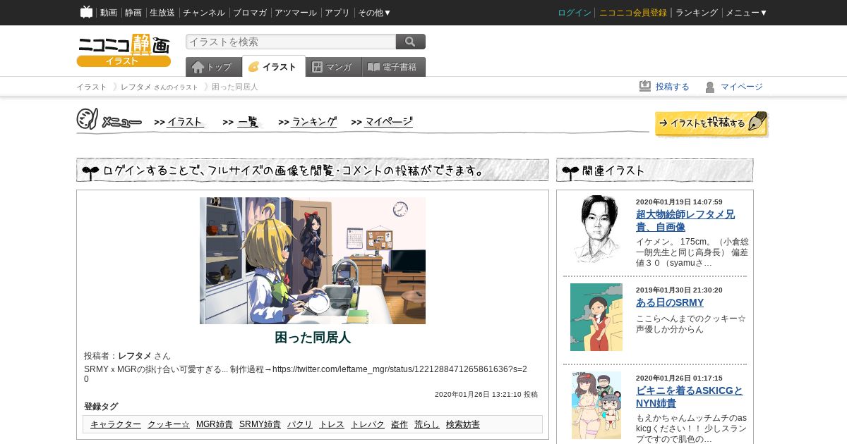This screenshot has height=444, width=847.
Task: Open the アプリ top menu item
Action: pyautogui.click(x=337, y=13)
